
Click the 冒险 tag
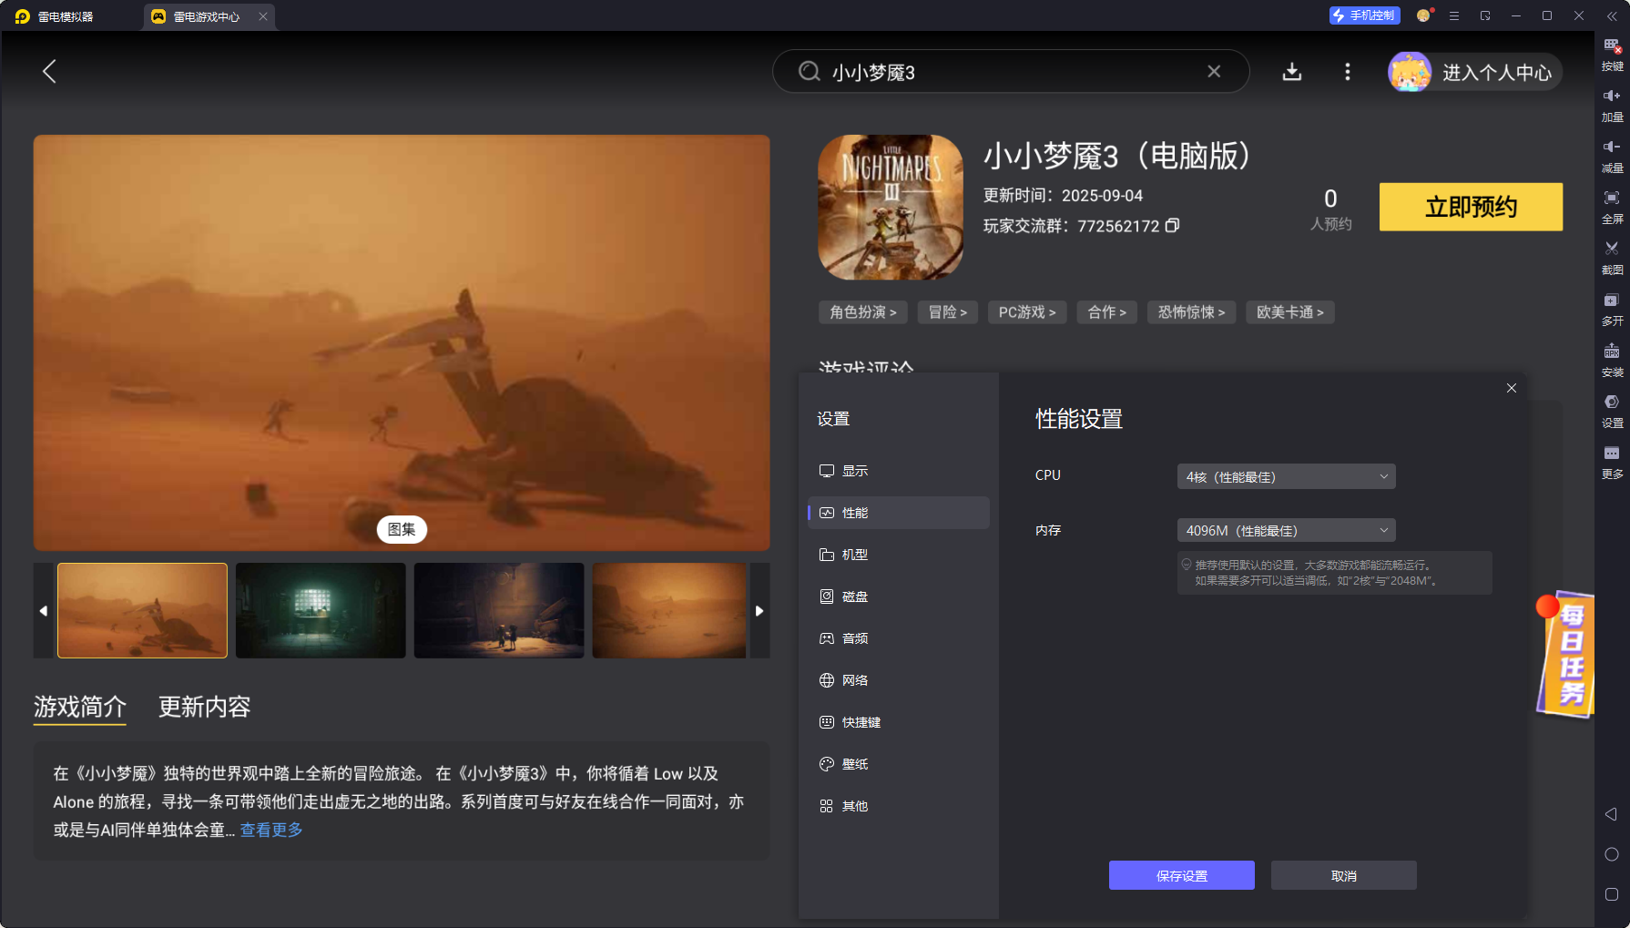[948, 312]
